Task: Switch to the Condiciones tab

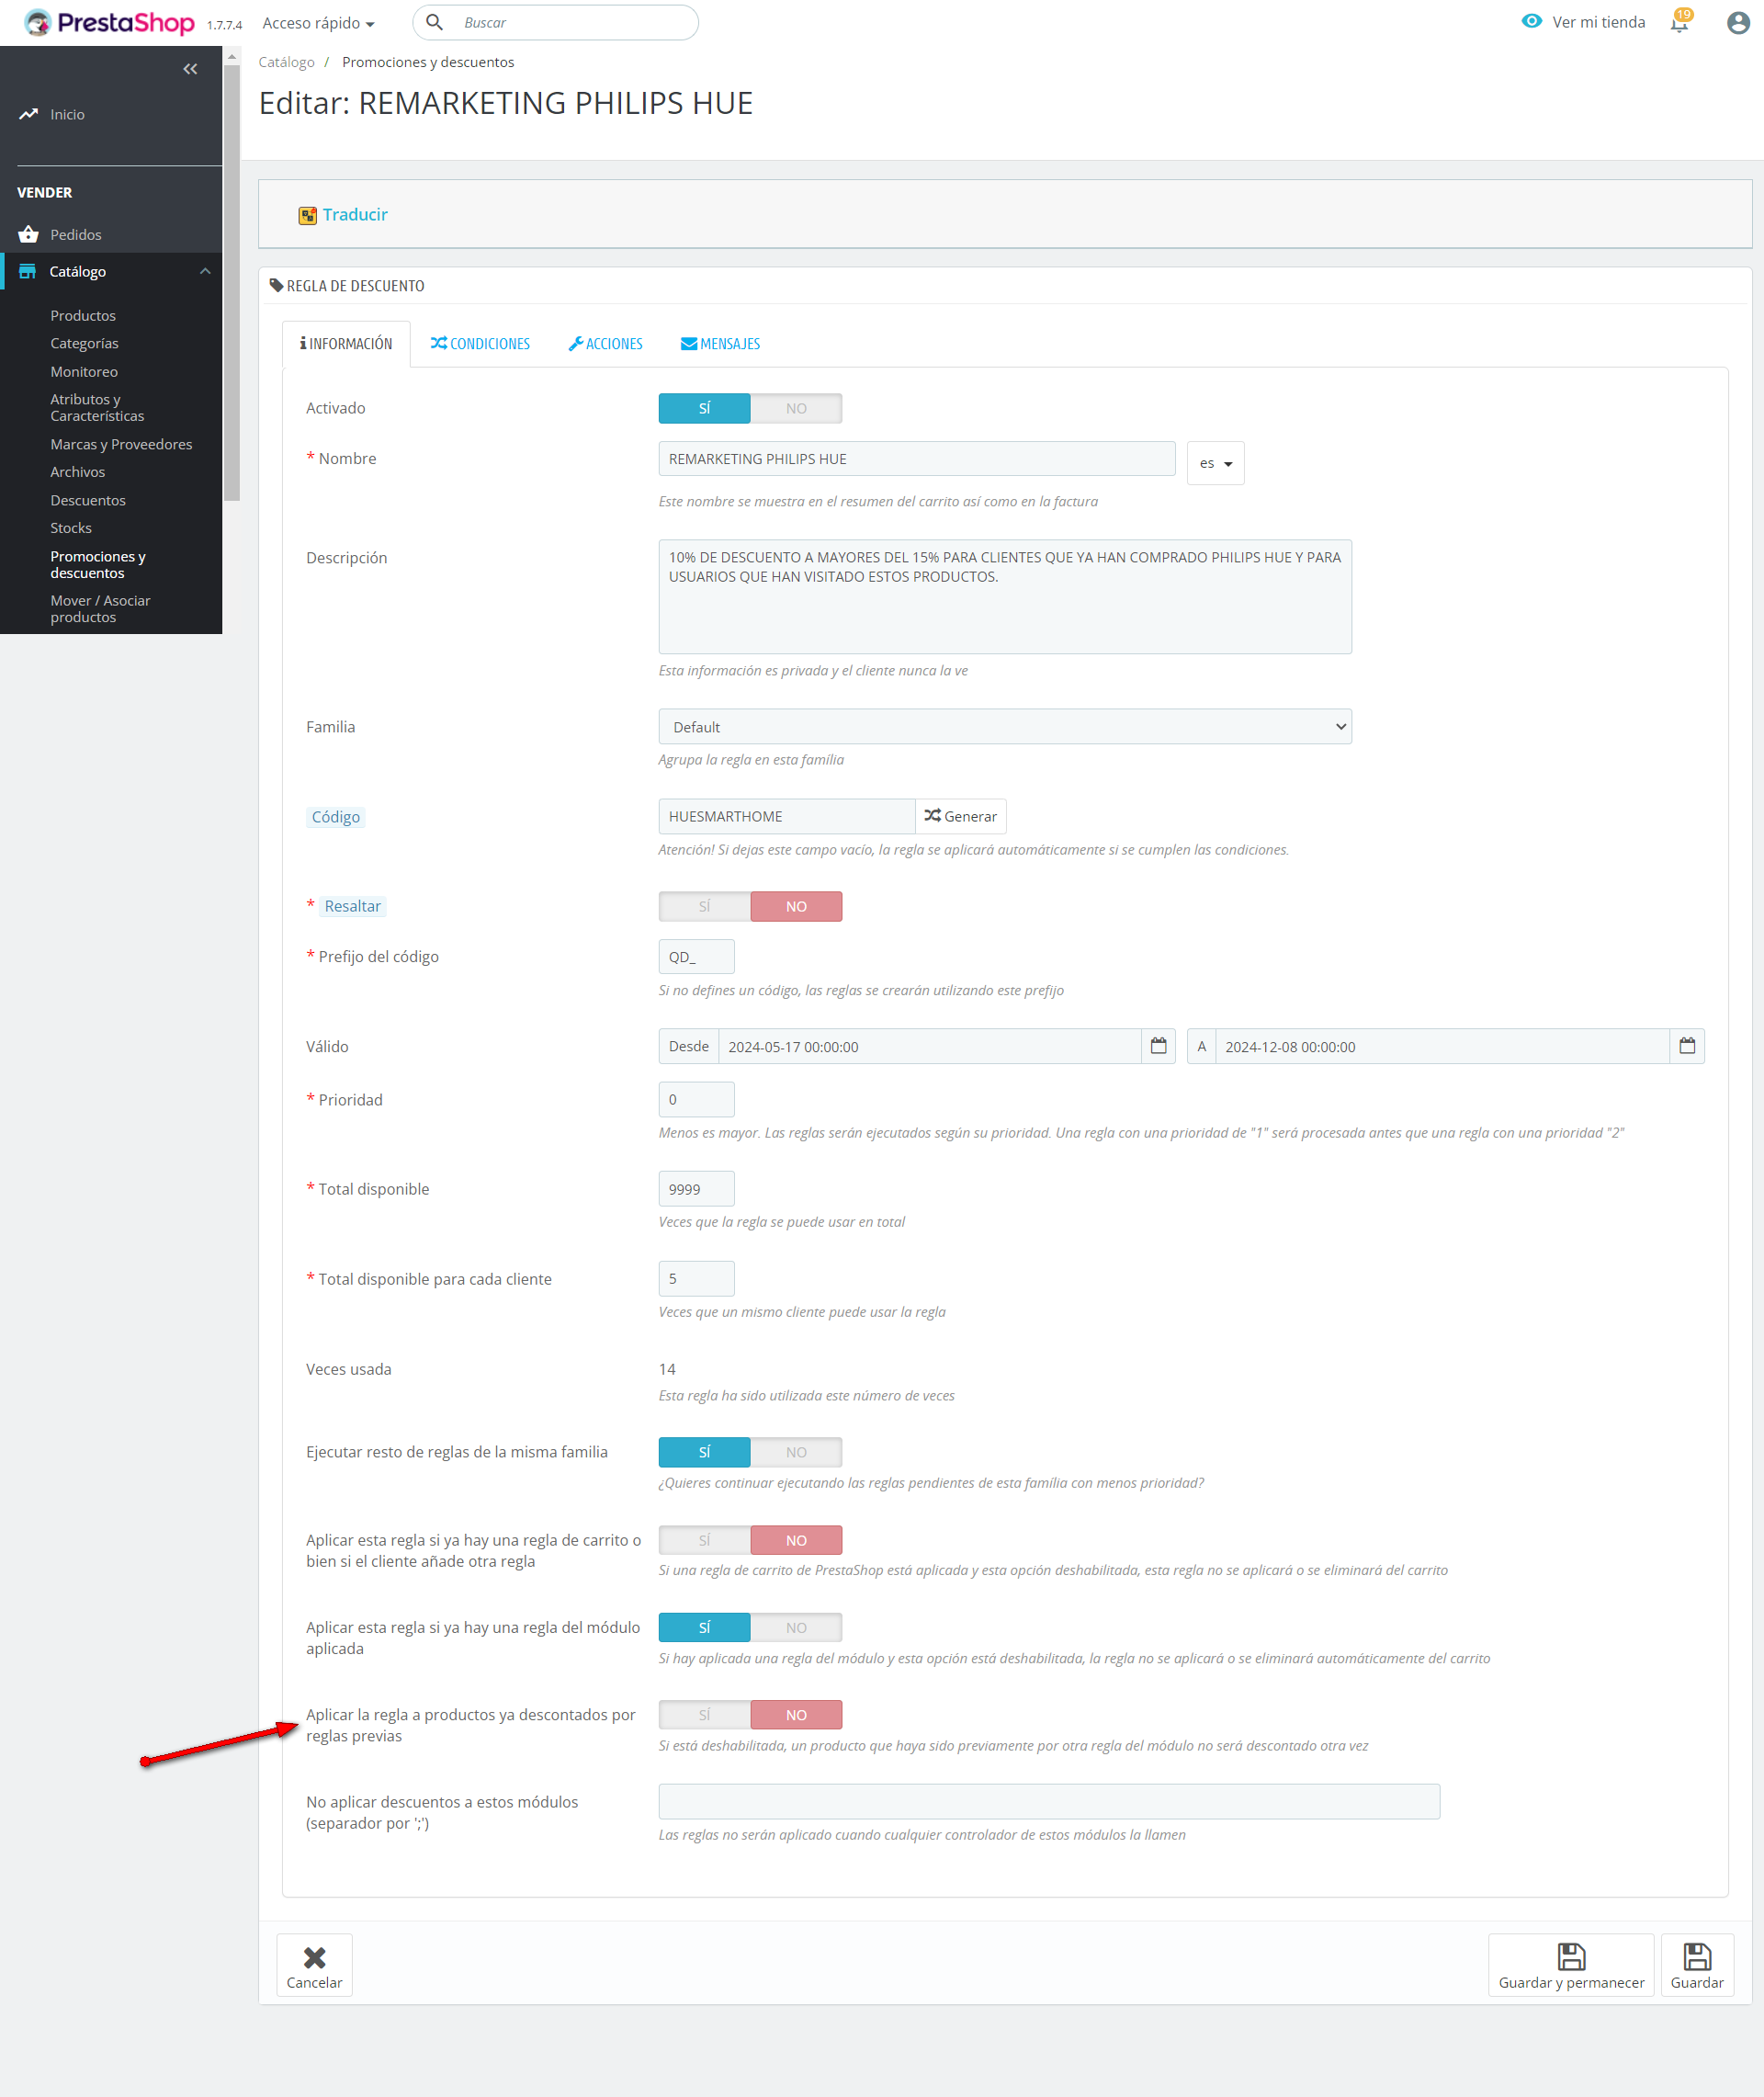Action: point(480,344)
